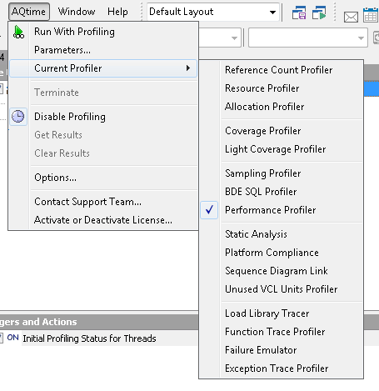Open the second empty combo box arrow
379x391 pixels.
(361, 38)
